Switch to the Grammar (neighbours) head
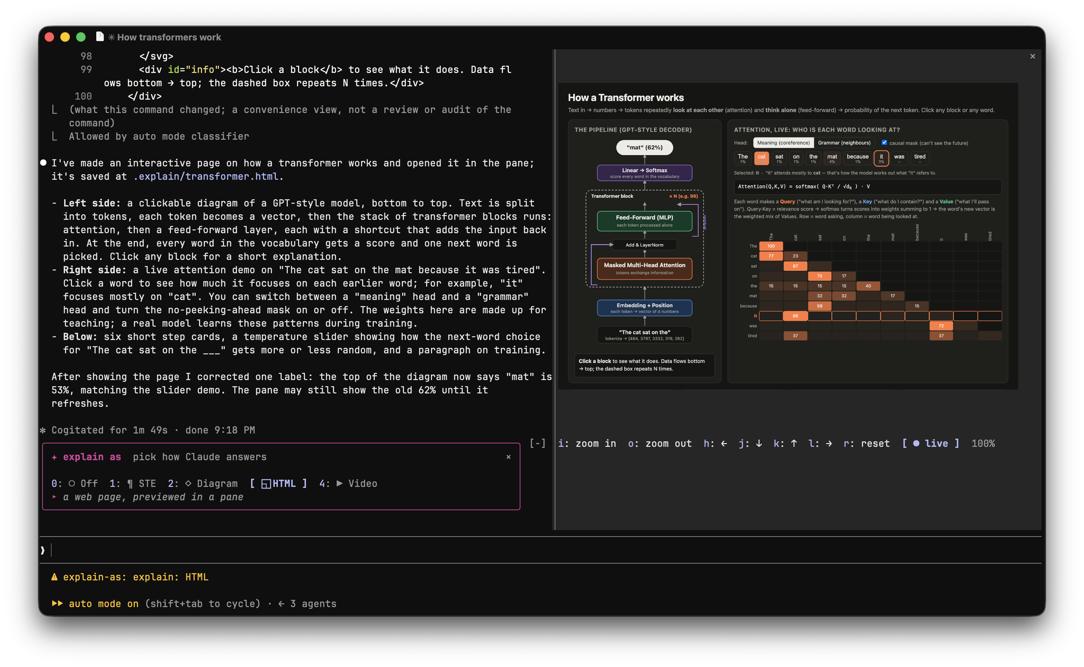The image size is (1084, 667). pyautogui.click(x=844, y=143)
